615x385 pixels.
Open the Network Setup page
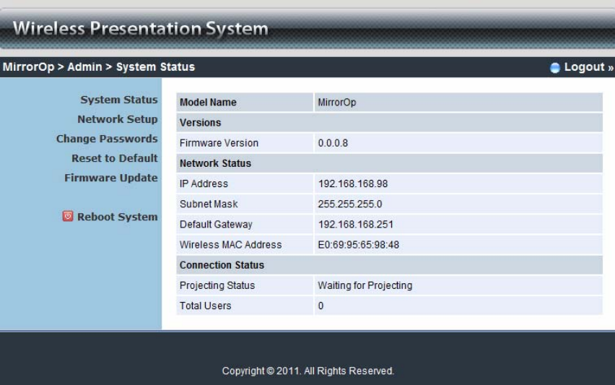[x=117, y=119]
